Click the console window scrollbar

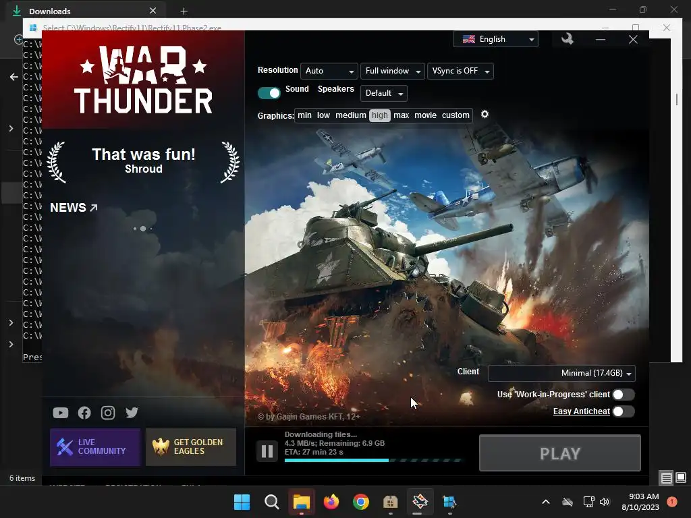click(676, 100)
